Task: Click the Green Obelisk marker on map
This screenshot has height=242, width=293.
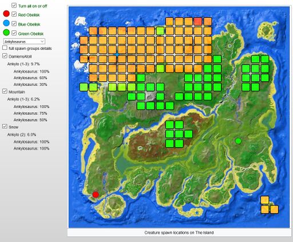Action: 238,141
